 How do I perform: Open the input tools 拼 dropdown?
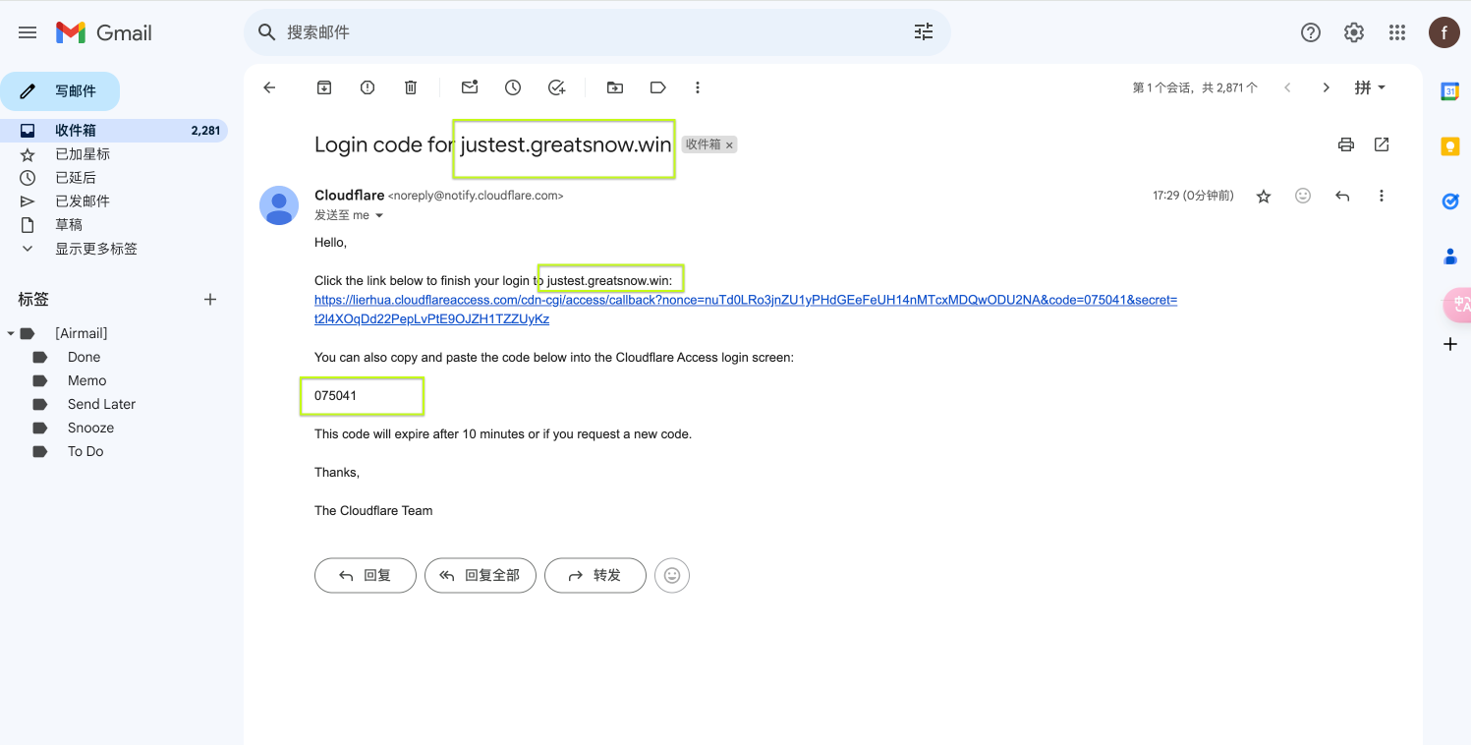coord(1370,87)
